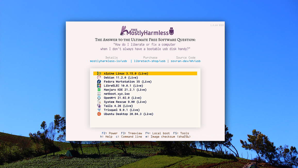Click the Purchase label
The height and width of the screenshot is (168, 298).
pyautogui.click(x=150, y=58)
